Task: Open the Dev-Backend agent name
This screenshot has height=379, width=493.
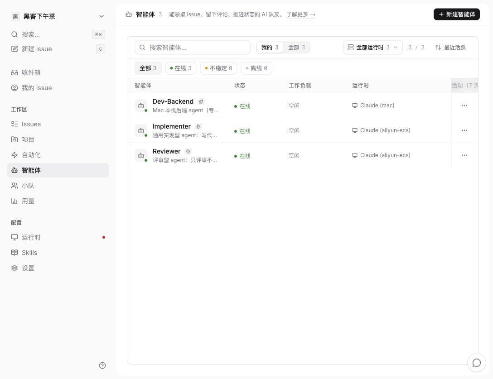Action: coord(173,101)
